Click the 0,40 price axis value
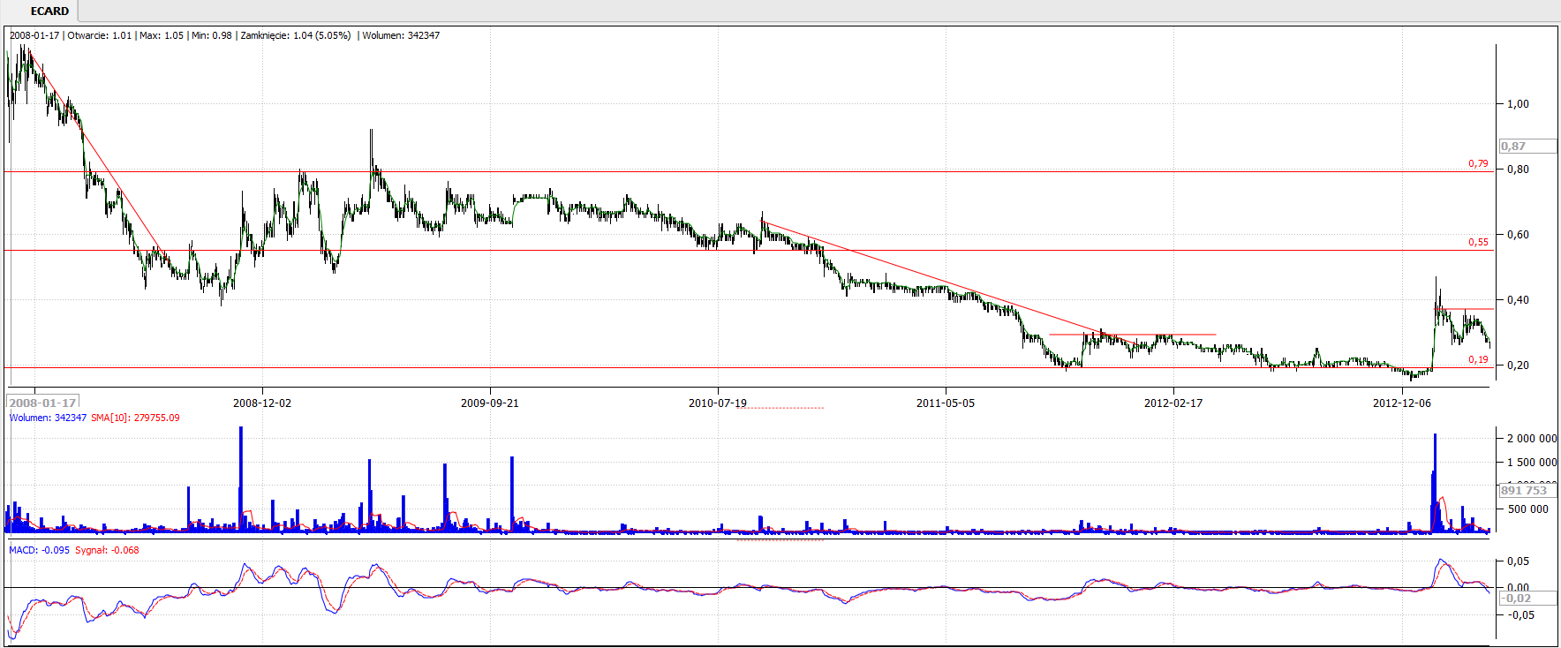This screenshot has height=648, width=1561. click(1518, 300)
